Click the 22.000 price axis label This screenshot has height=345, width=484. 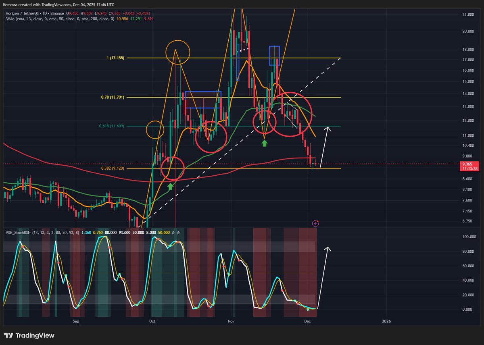click(x=469, y=15)
